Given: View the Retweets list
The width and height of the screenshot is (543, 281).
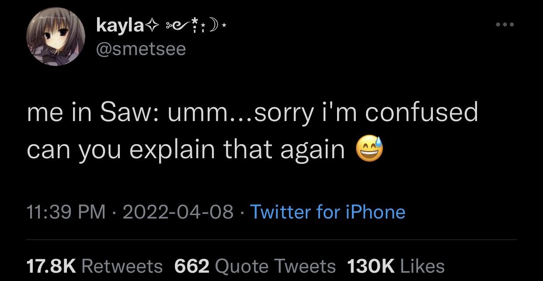Looking at the screenshot, I should coord(122,266).
